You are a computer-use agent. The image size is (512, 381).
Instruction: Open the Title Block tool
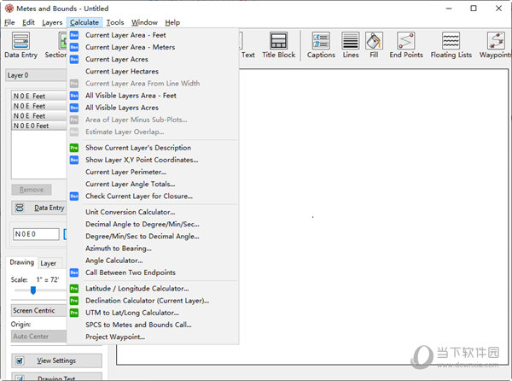[x=278, y=45]
